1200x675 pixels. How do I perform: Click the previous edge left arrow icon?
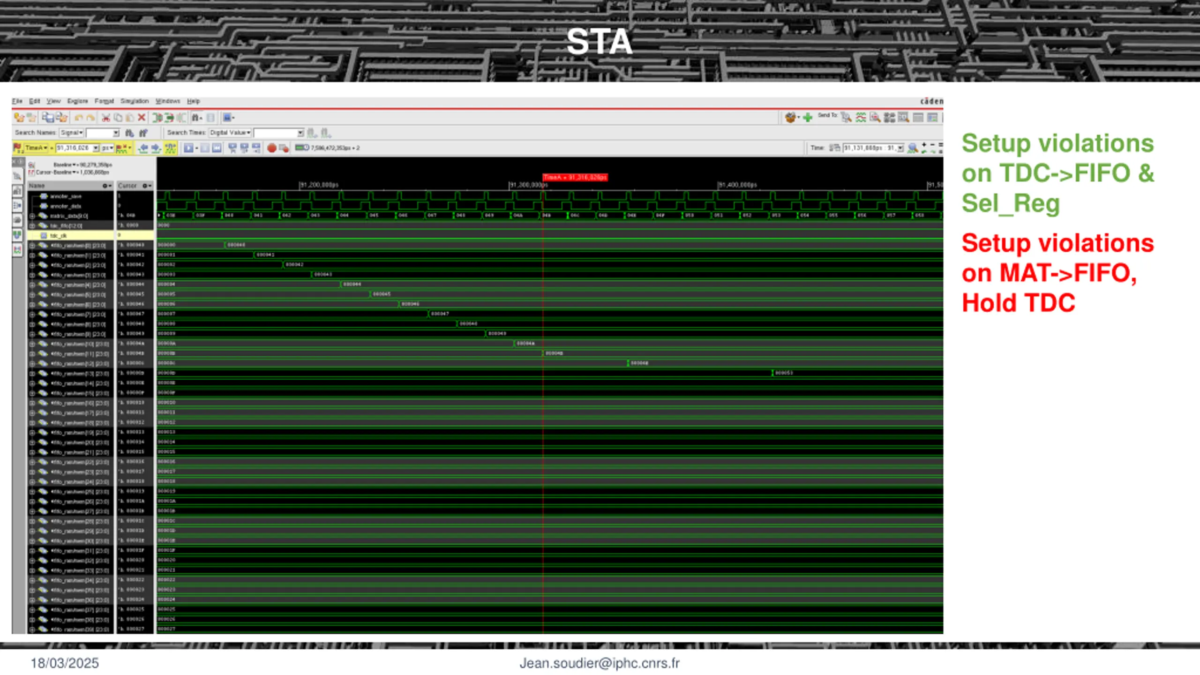(143, 148)
